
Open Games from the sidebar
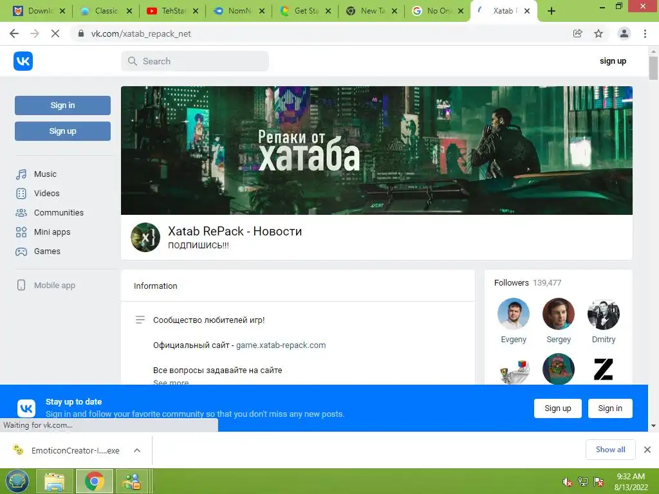[x=38, y=252]
